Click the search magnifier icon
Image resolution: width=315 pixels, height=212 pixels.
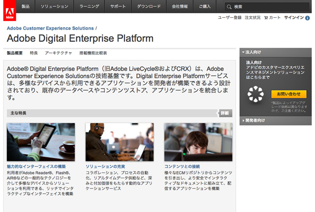229,6
